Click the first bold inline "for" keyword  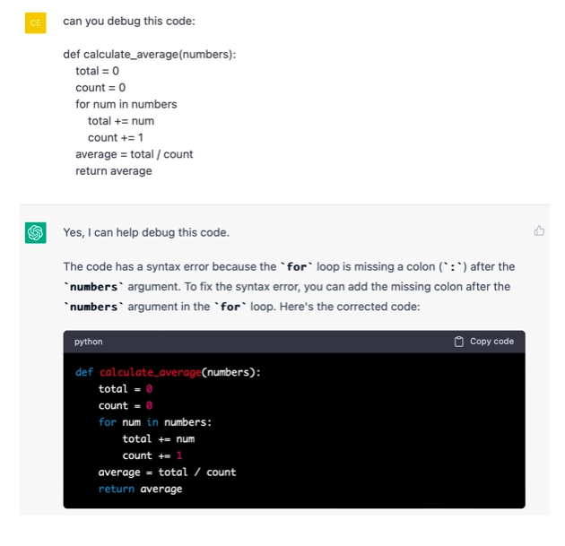pyautogui.click(x=296, y=266)
